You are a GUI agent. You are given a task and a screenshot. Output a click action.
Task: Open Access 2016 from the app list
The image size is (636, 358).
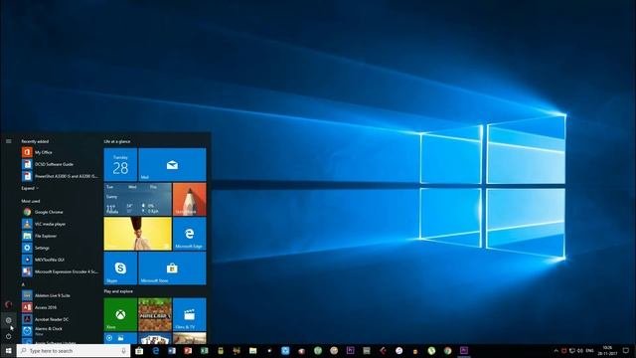[60, 307]
